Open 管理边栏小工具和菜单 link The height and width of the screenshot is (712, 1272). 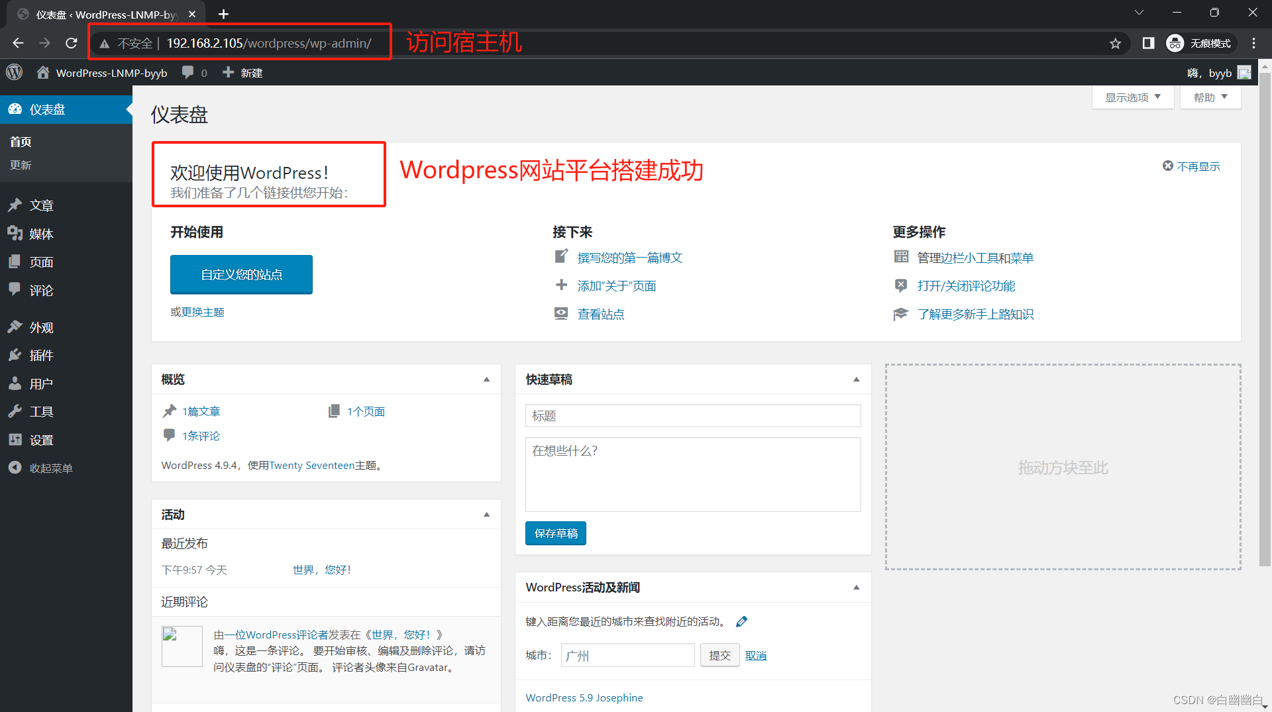click(975, 258)
